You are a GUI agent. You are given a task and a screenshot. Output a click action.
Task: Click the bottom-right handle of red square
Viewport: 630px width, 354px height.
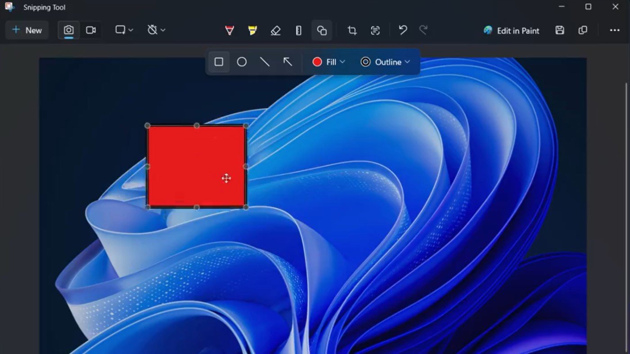pyautogui.click(x=246, y=207)
